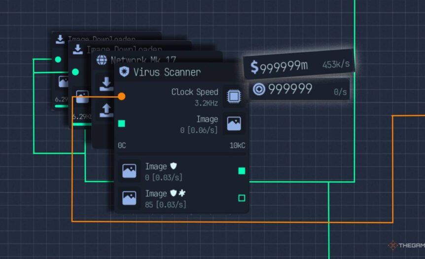Select the Clock Speed CPU chip icon
Image resolution: width=425 pixels, height=259 pixels.
[233, 96]
